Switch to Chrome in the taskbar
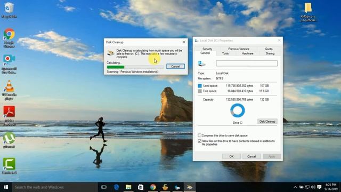This screenshot has width=341, height=192. 153,187
